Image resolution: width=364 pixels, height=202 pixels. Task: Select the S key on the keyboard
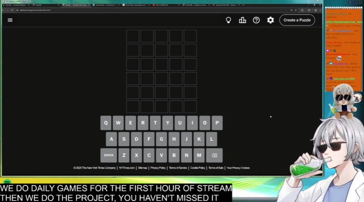124,139
